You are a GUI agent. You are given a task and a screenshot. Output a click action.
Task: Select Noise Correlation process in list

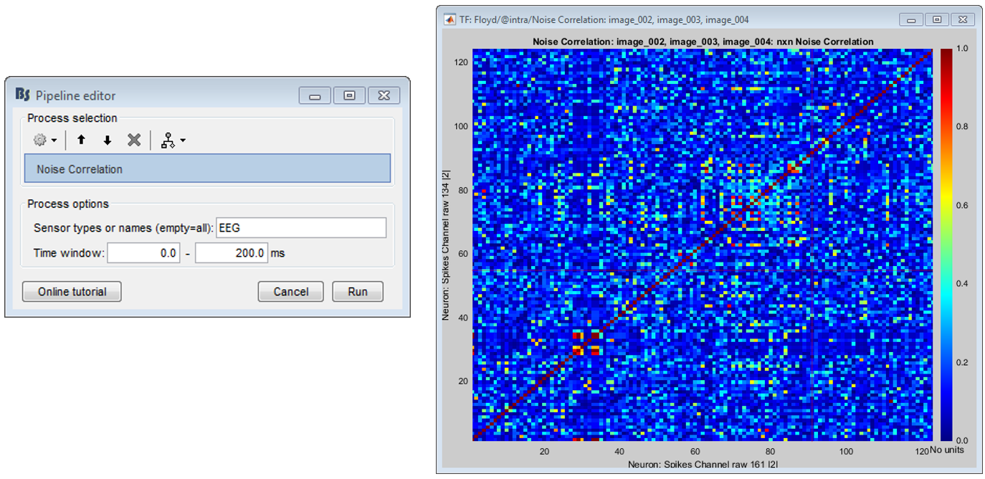(207, 169)
